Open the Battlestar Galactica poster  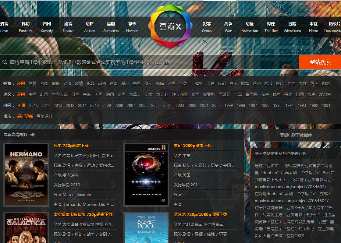(x=26, y=227)
